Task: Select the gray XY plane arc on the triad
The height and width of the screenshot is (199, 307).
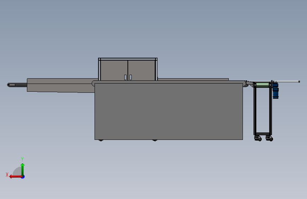Action: [x=17, y=171]
